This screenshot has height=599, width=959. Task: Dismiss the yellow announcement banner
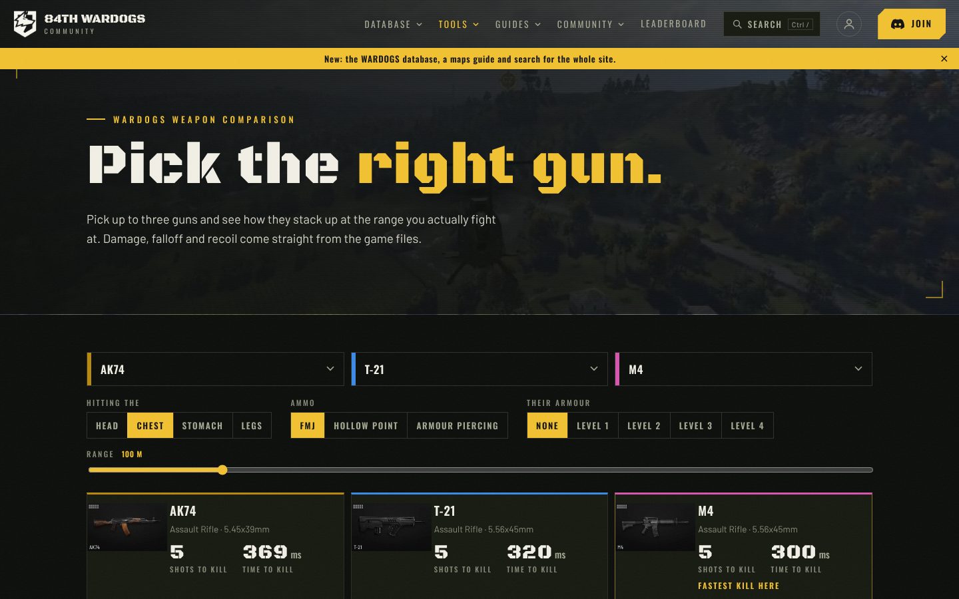944,59
